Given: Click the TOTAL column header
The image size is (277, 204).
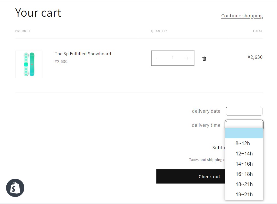Looking at the screenshot, I should coord(258,31).
